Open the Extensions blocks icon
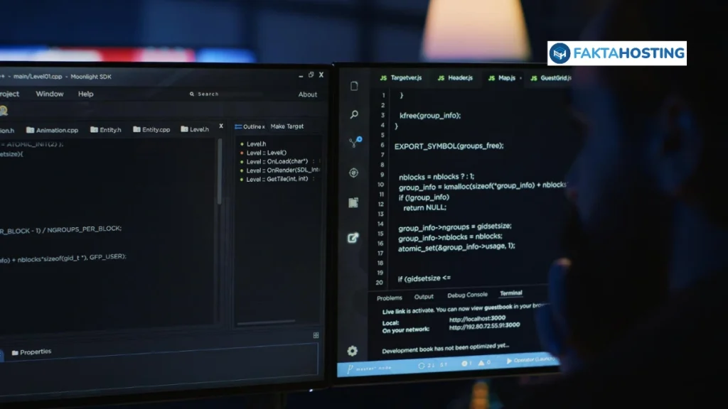This screenshot has height=409, width=728. click(353, 203)
